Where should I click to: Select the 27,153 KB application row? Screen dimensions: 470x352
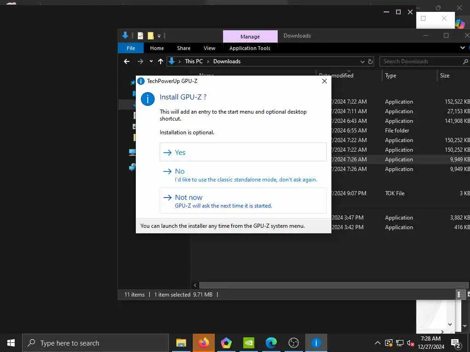click(399, 111)
